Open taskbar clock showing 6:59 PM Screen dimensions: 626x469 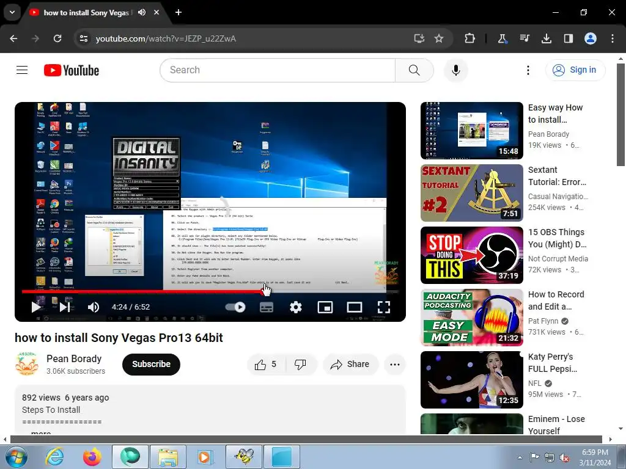pyautogui.click(x=595, y=457)
